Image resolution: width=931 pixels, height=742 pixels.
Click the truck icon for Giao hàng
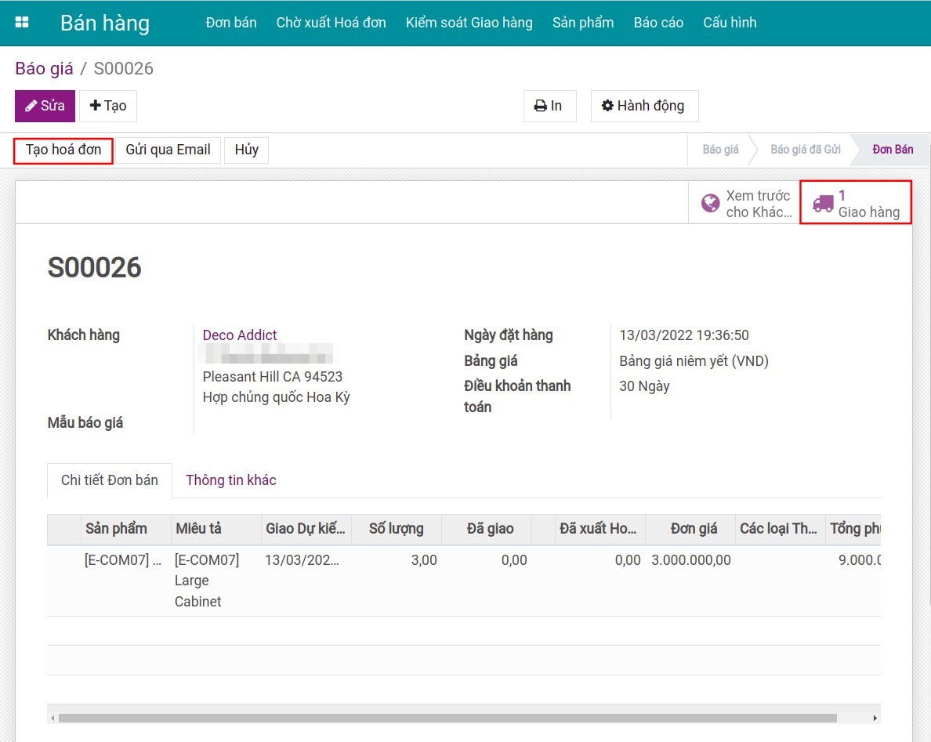click(x=823, y=203)
